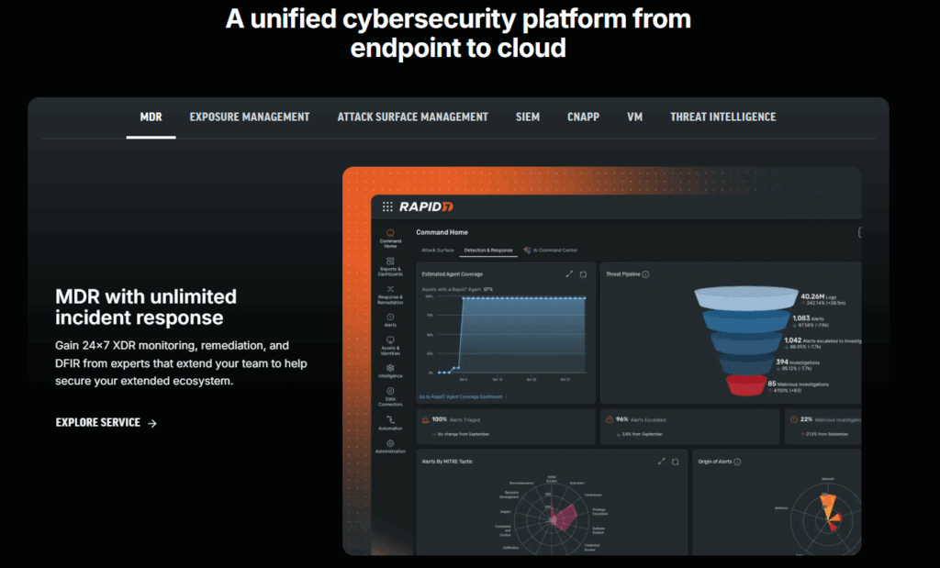The width and height of the screenshot is (940, 568).
Task: Click the MITRE tactic radar chart
Action: (x=552, y=519)
